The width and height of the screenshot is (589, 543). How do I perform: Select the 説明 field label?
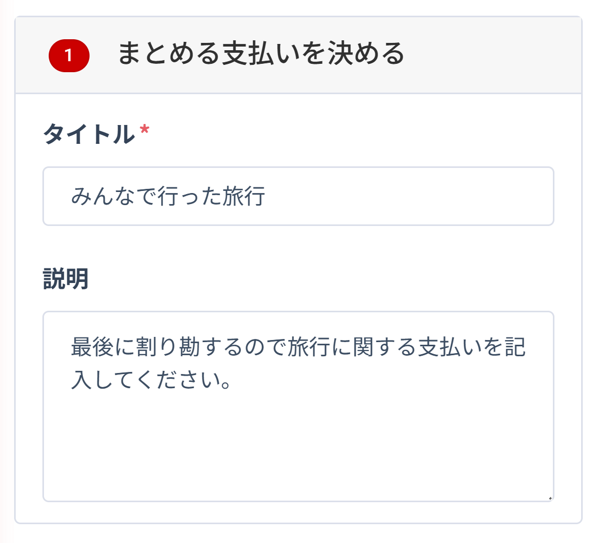[59, 279]
